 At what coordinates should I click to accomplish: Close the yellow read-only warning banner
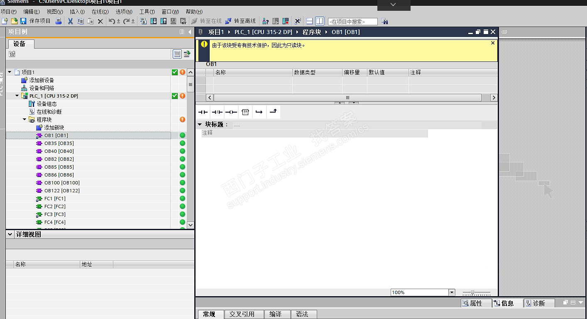point(493,43)
